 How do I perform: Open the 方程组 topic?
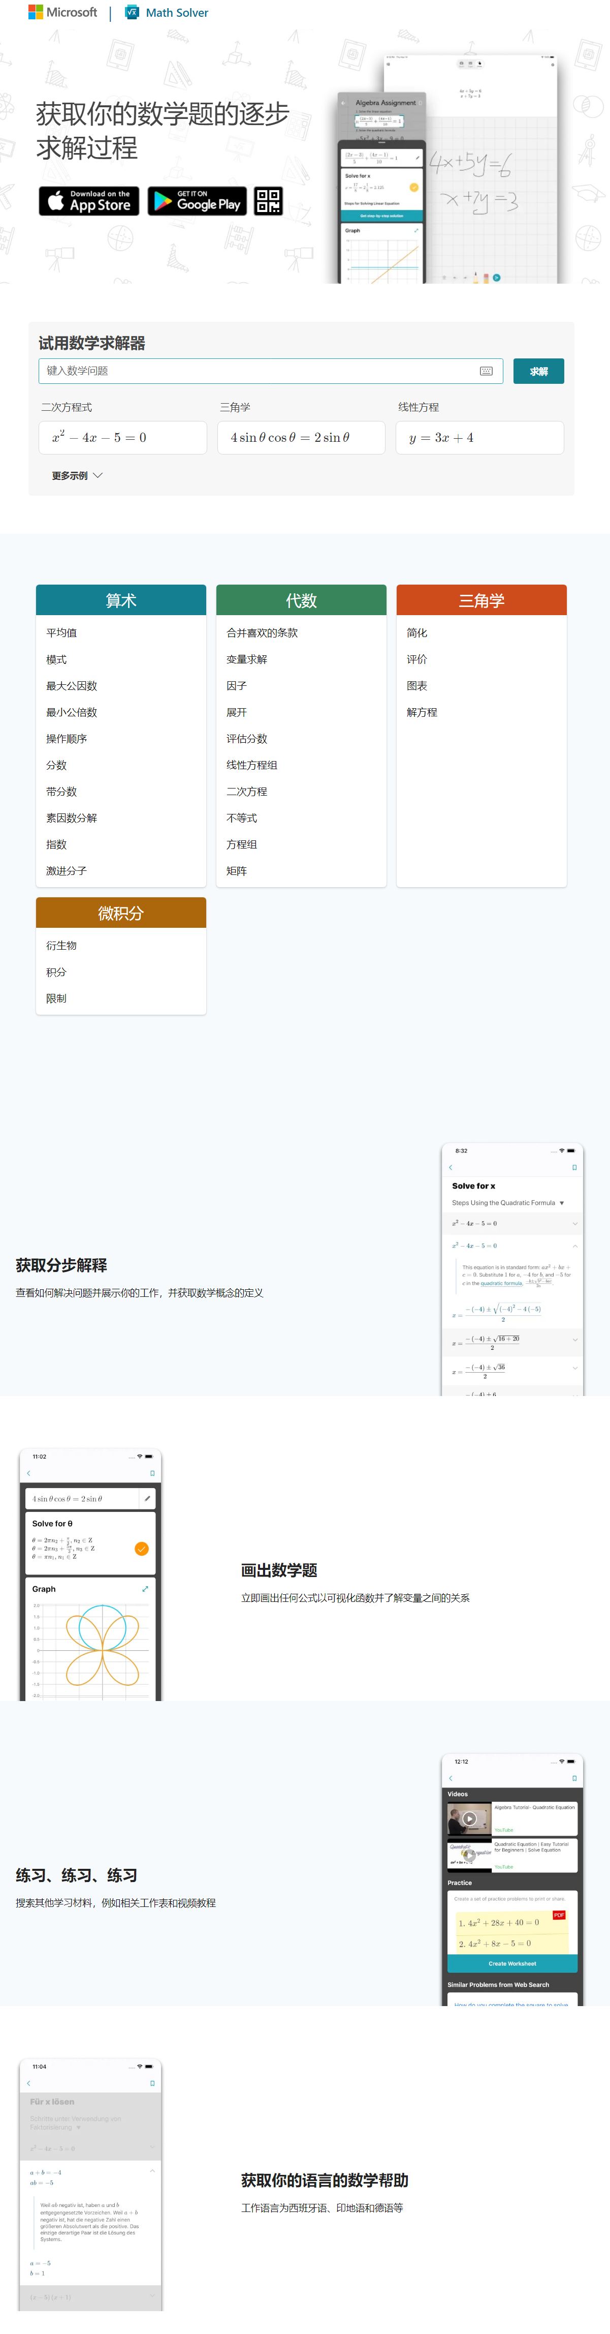(x=242, y=844)
